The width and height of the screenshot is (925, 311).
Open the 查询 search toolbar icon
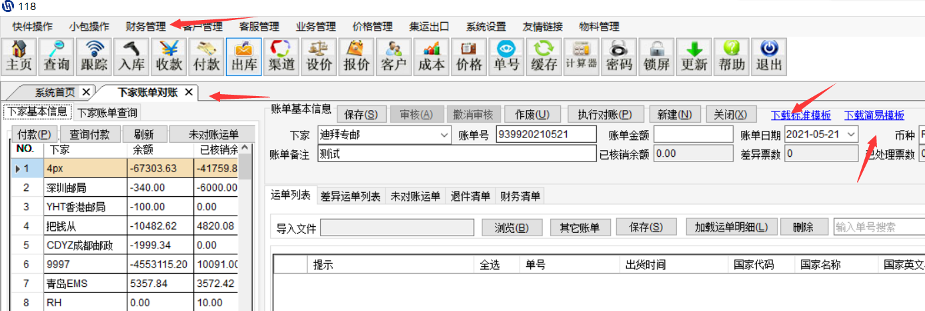click(x=57, y=56)
